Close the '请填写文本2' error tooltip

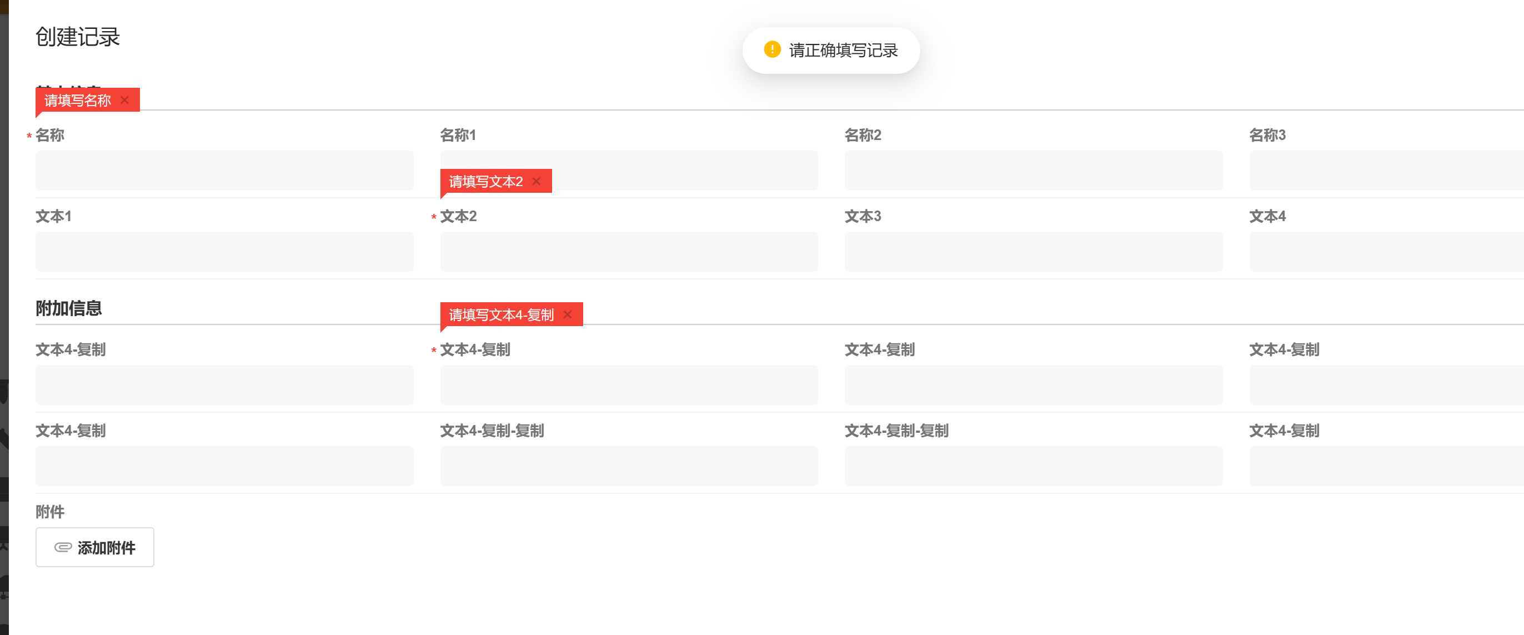536,181
